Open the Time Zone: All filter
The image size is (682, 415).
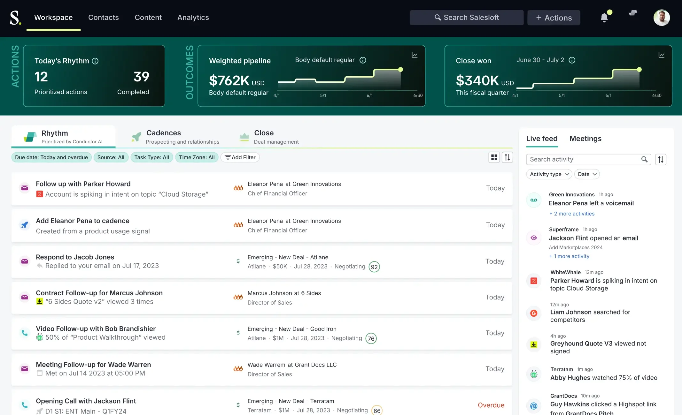click(x=197, y=157)
